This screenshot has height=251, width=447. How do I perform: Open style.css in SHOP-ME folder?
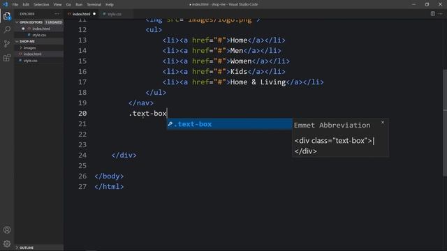coord(30,61)
